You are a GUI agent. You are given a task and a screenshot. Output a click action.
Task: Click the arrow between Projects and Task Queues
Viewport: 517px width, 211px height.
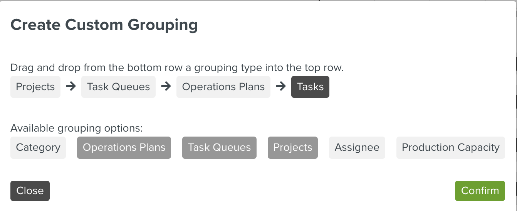[71, 87]
